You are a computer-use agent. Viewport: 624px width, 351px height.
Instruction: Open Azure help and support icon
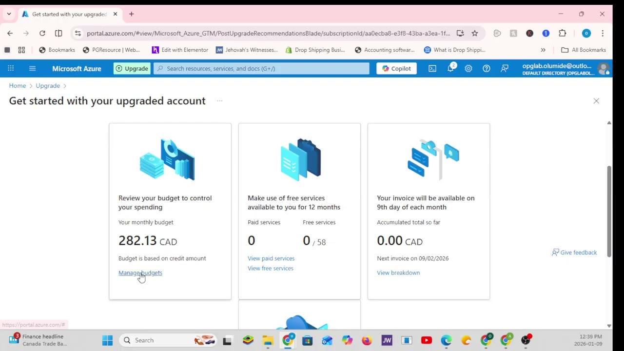pyautogui.click(x=487, y=68)
